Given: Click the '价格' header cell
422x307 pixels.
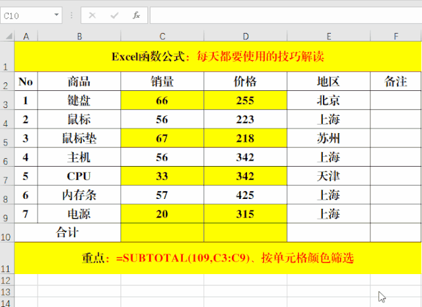Looking at the screenshot, I should tap(246, 81).
